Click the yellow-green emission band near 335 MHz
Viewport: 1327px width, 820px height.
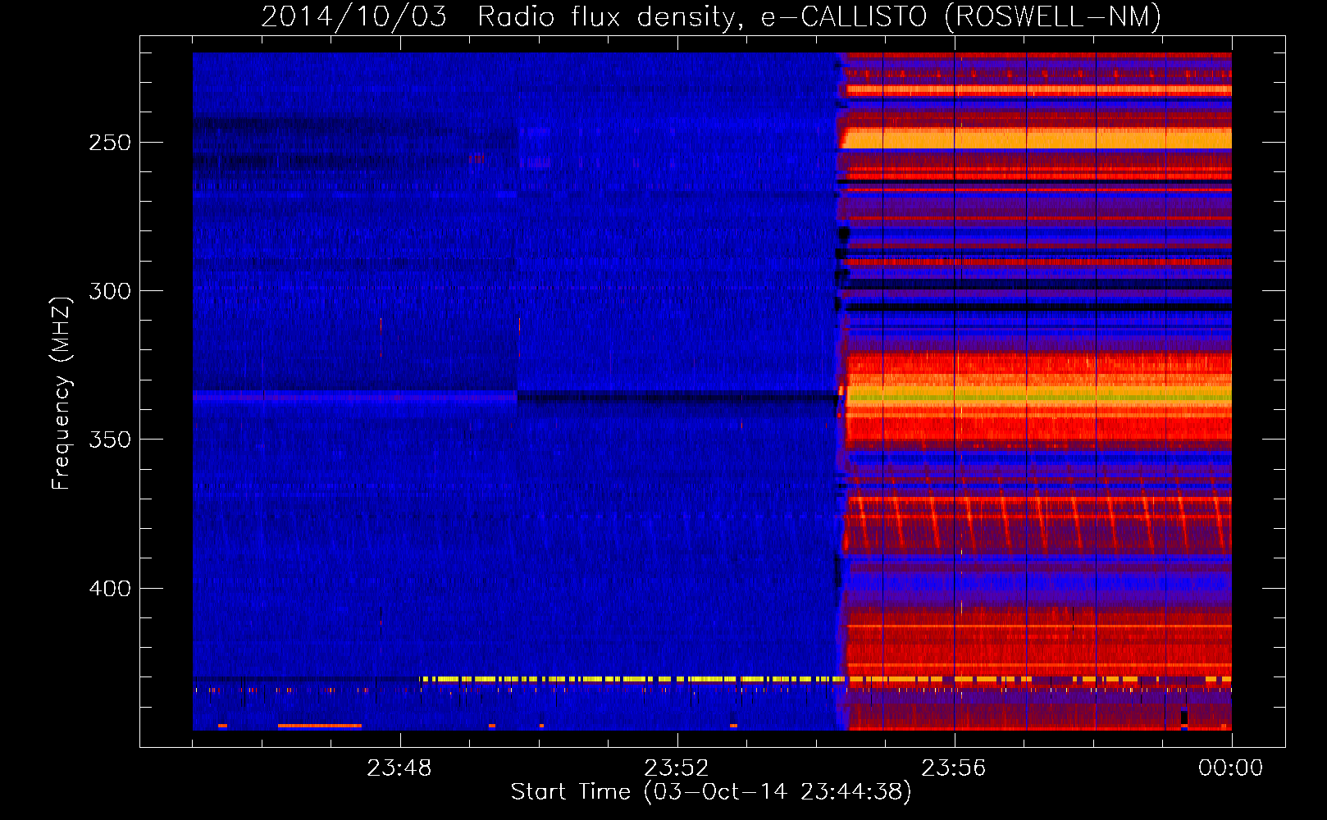point(1039,397)
